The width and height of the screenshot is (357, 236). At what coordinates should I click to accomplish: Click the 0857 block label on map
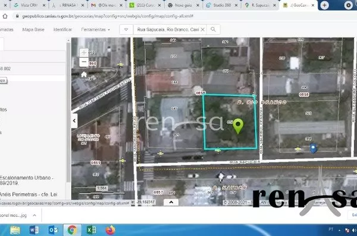coord(158,192)
